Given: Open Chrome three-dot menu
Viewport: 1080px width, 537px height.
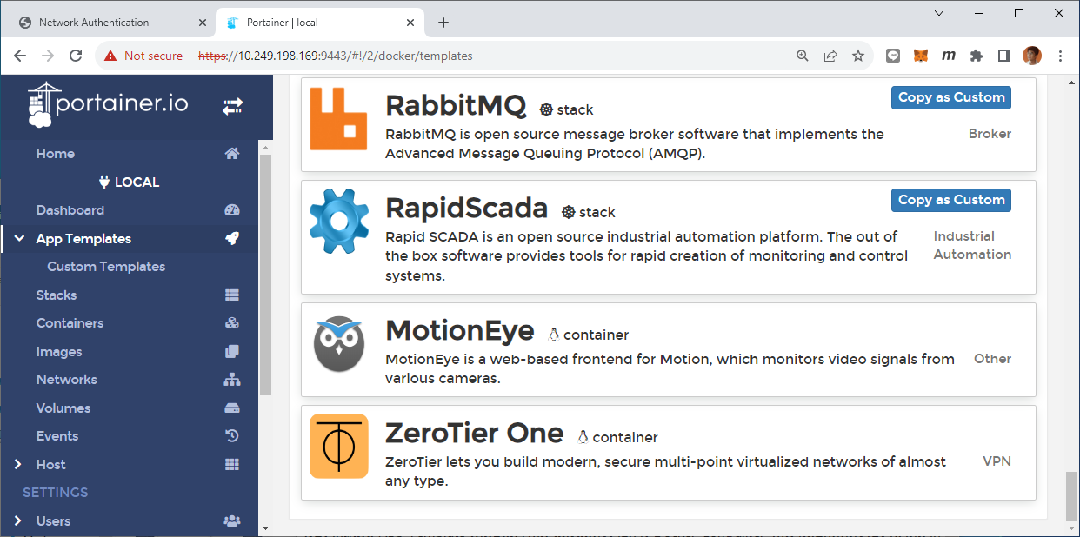Looking at the screenshot, I should click(x=1060, y=56).
